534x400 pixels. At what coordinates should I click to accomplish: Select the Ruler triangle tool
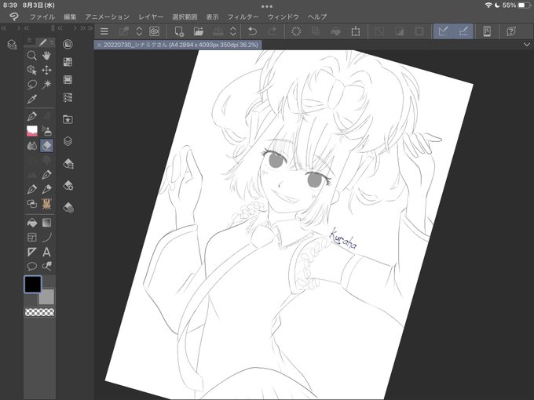pos(31,252)
